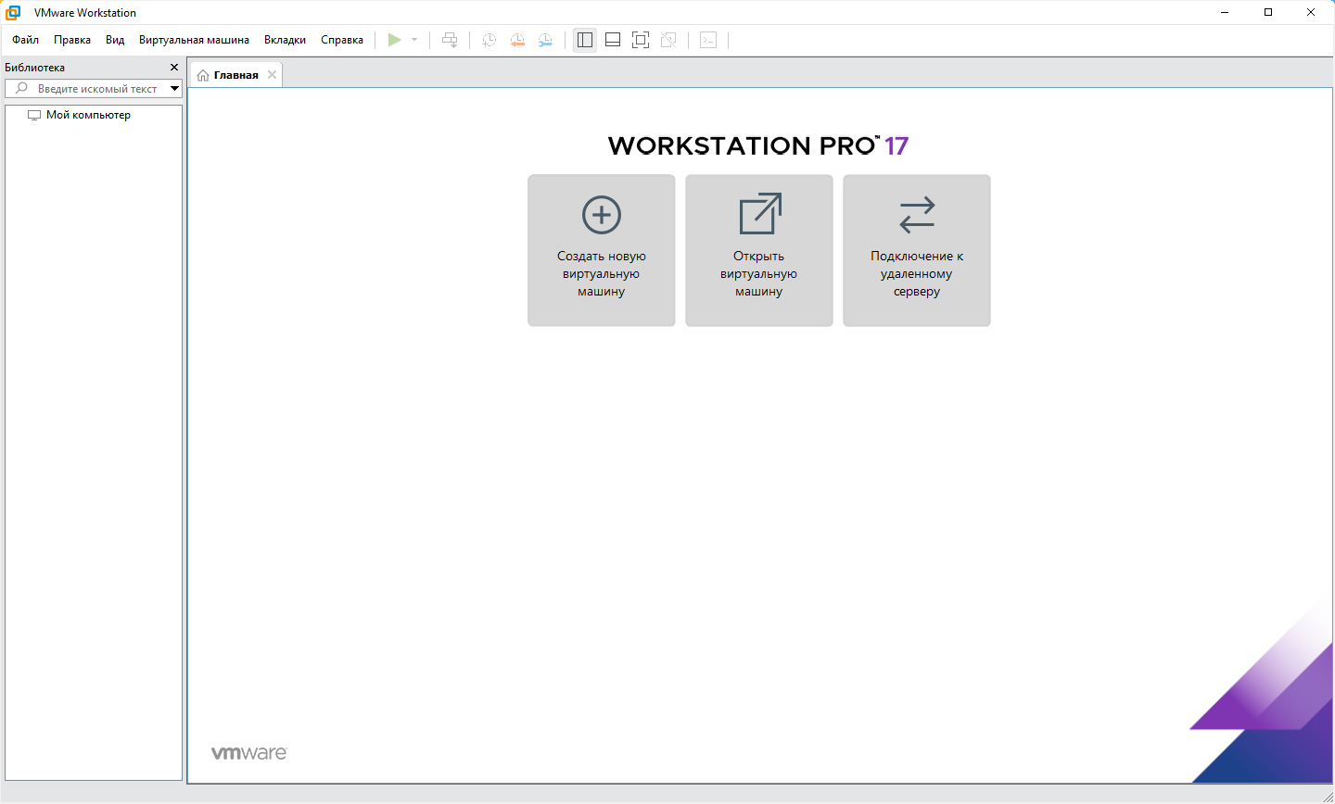Open the Справка menu
This screenshot has height=804, width=1335.
[341, 40]
